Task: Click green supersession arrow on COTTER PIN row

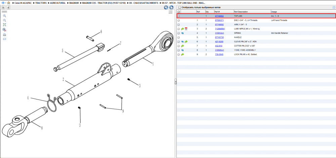Action: pyautogui.click(x=182, y=46)
